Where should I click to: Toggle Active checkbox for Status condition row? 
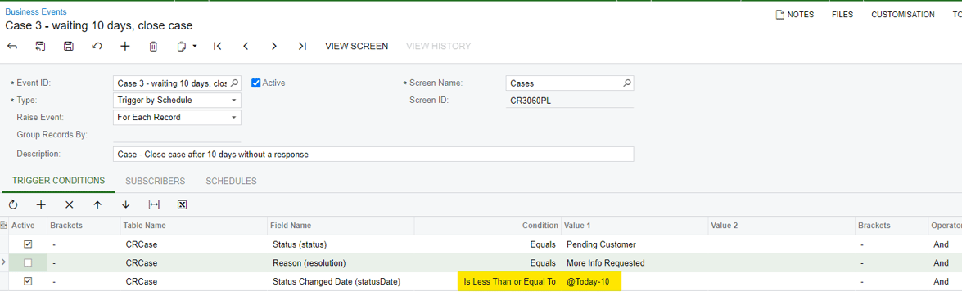(x=28, y=244)
